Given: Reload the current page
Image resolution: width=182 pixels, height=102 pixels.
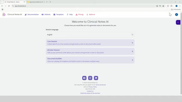Looking at the screenshot, I should click(x=9, y=6).
